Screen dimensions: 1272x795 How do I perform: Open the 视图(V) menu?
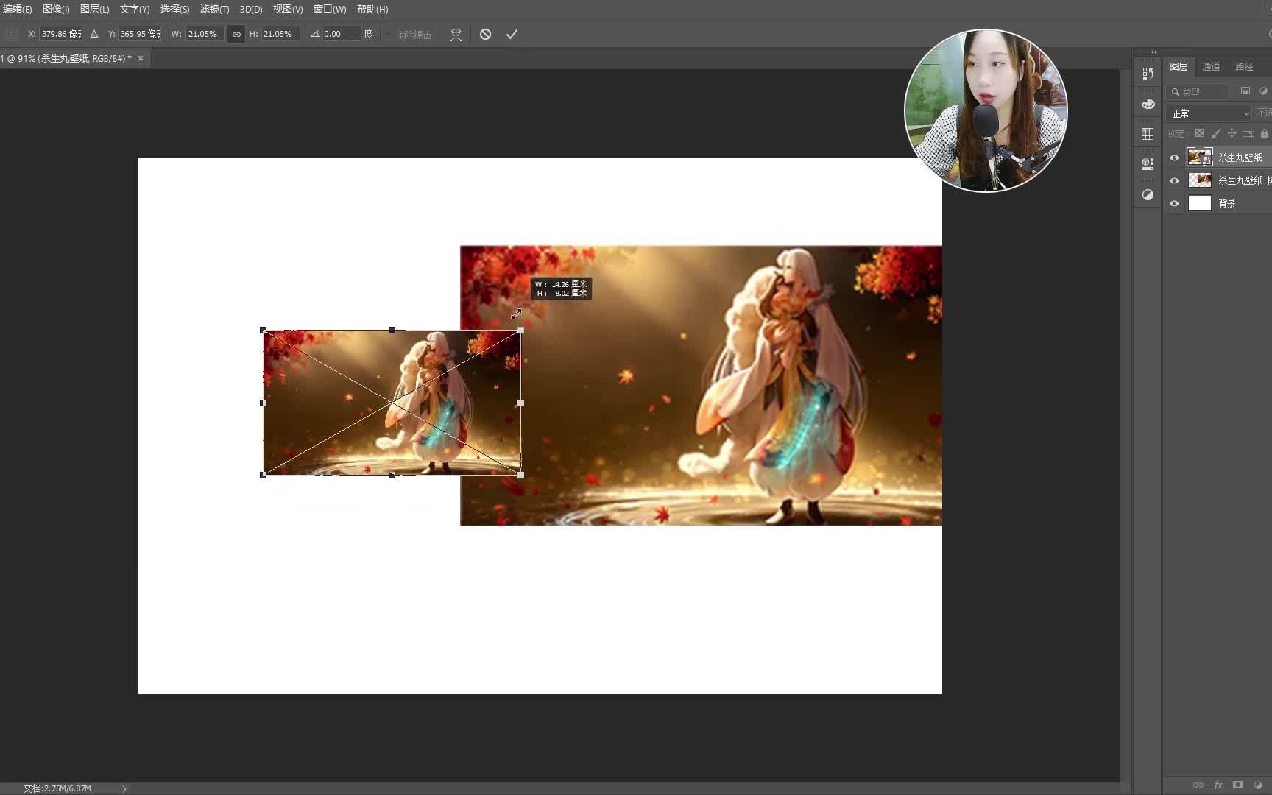pos(288,9)
